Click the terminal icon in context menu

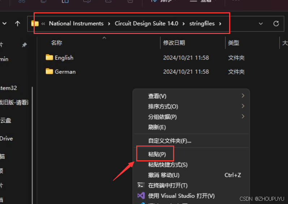[141, 185]
